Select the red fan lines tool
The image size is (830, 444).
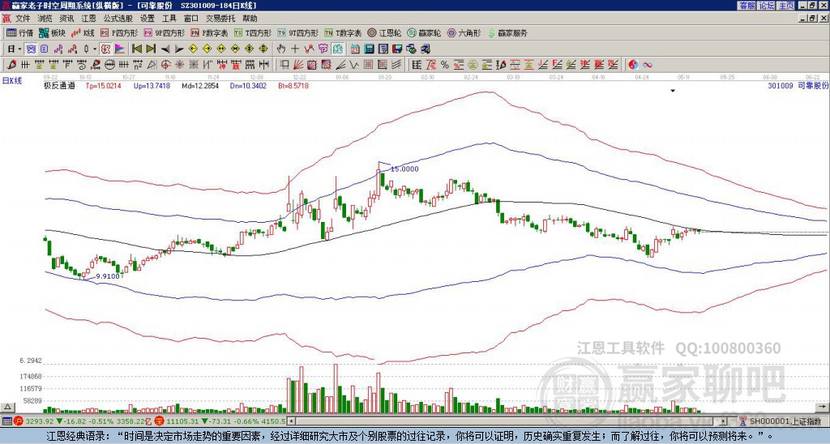(x=298, y=65)
